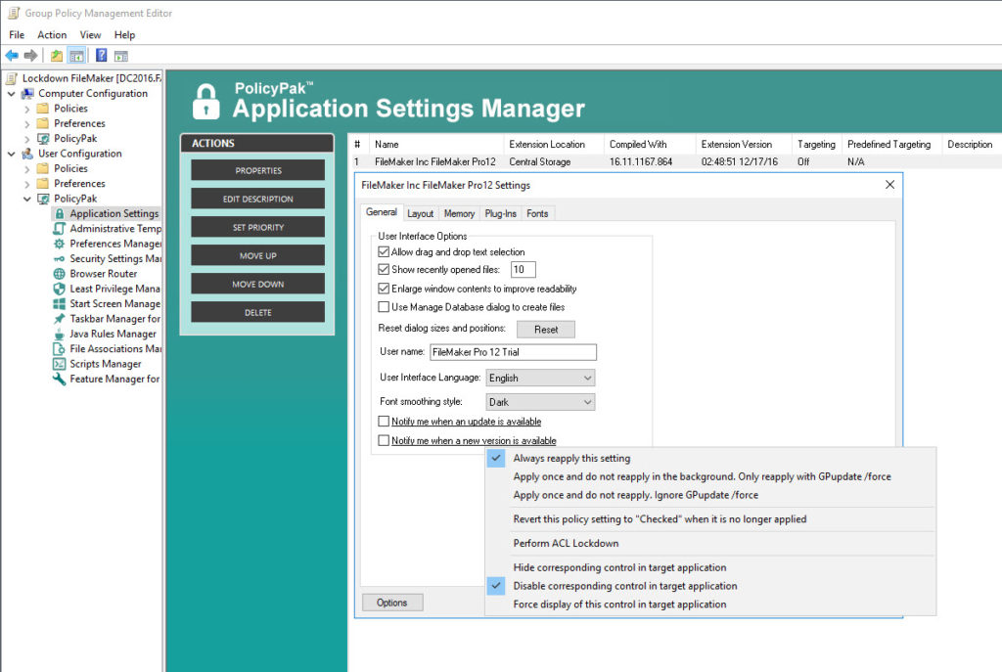Click the Least Privilege Manager shield icon
Viewport: 1002px width, 672px height.
point(60,289)
